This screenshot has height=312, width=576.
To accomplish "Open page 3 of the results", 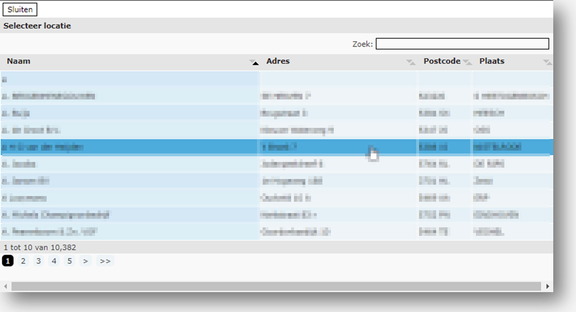I will 39,261.
